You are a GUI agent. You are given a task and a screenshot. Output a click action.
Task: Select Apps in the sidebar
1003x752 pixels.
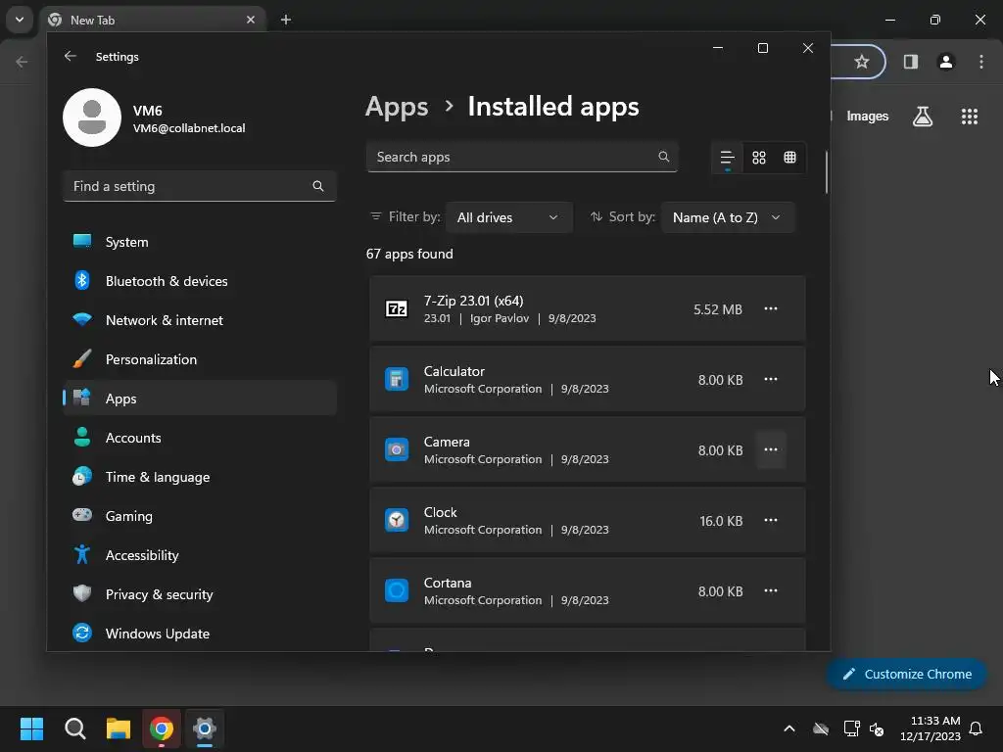pos(199,399)
